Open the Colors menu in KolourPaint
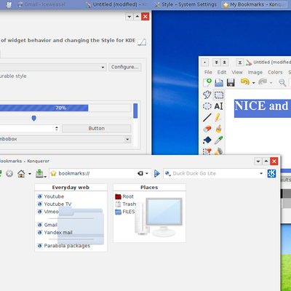The width and height of the screenshot is (291, 291). [x=275, y=72]
